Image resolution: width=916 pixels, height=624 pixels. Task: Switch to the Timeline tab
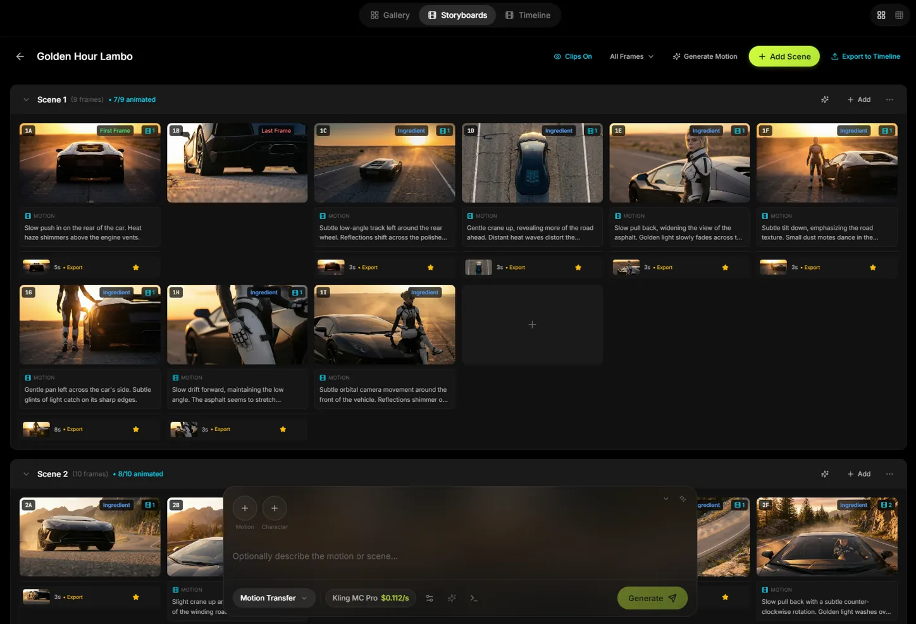[528, 15]
